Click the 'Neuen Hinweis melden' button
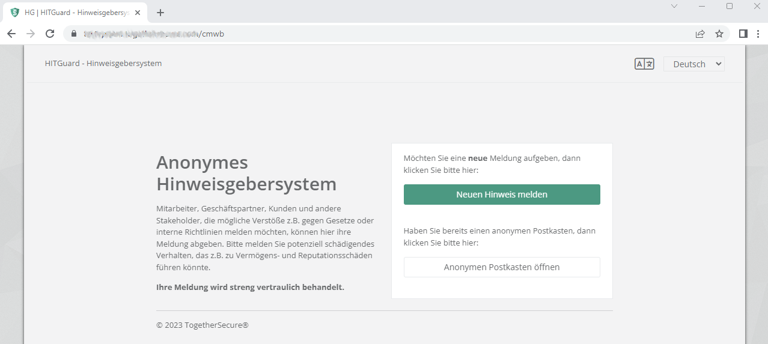 (502, 195)
